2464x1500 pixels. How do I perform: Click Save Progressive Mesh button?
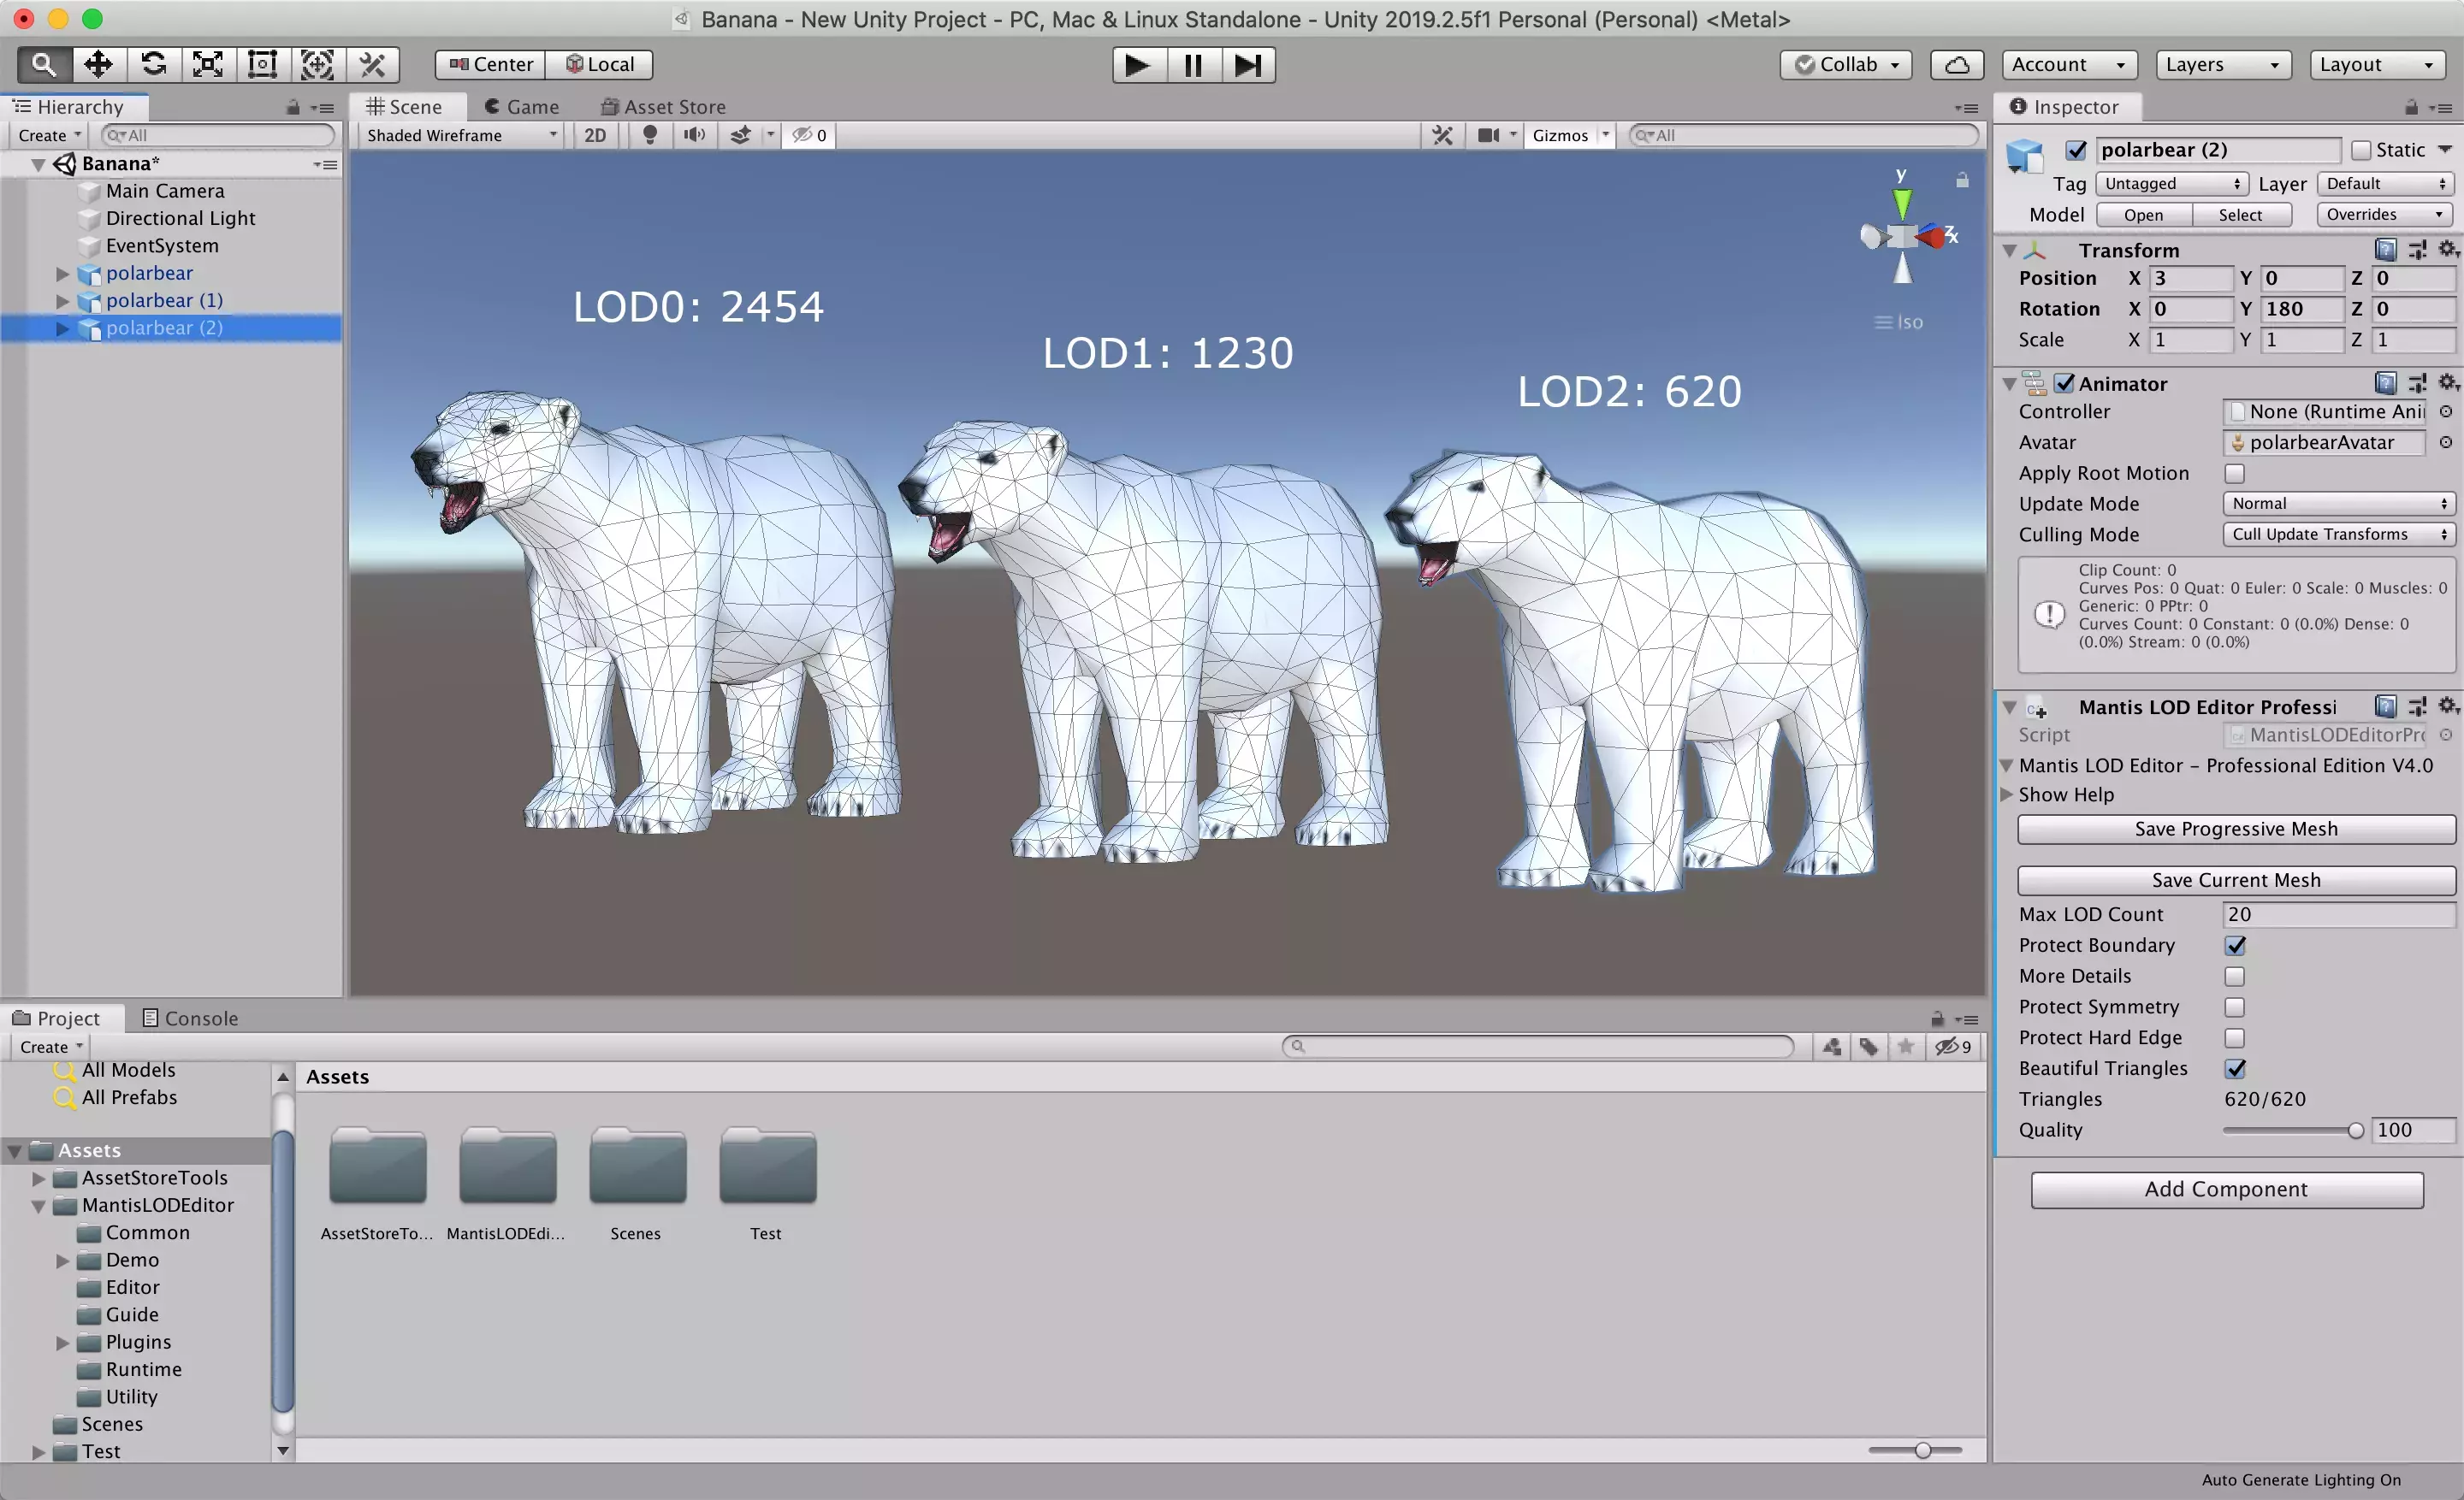[x=2235, y=829]
